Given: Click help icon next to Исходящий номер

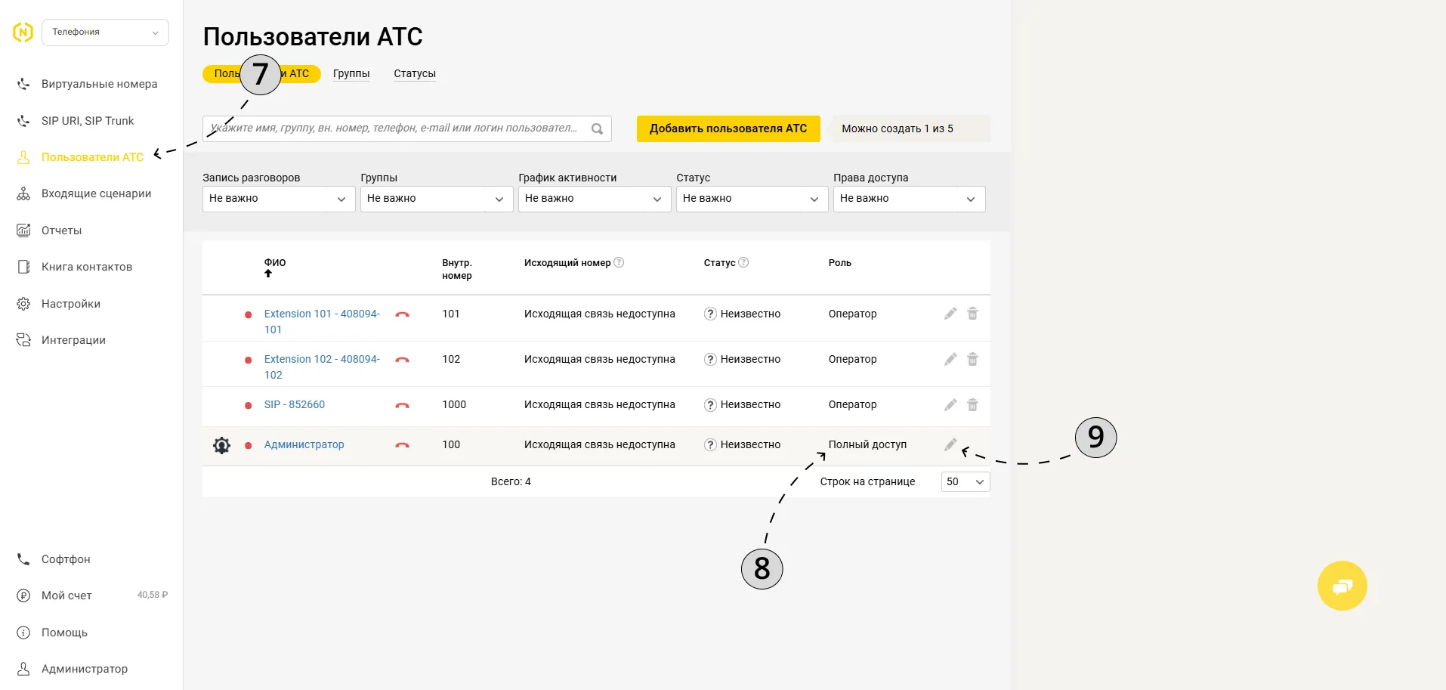Looking at the screenshot, I should tap(619, 262).
